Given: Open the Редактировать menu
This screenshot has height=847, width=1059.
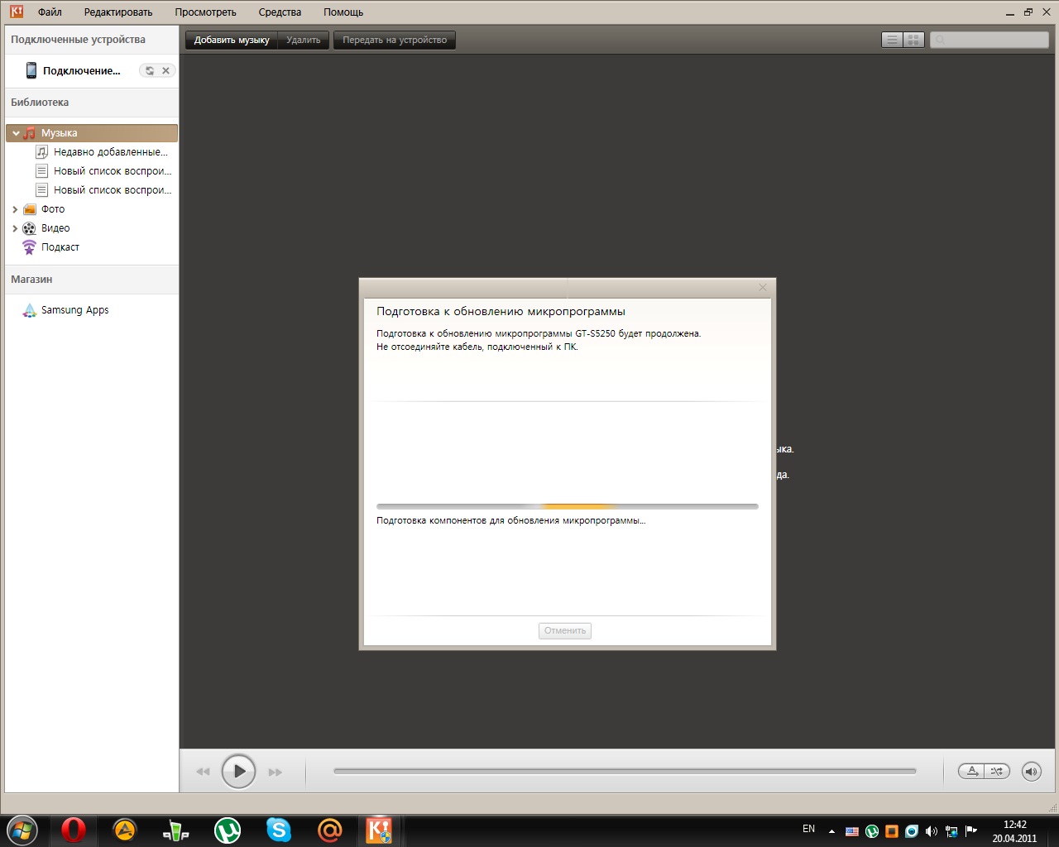Looking at the screenshot, I should tap(118, 12).
